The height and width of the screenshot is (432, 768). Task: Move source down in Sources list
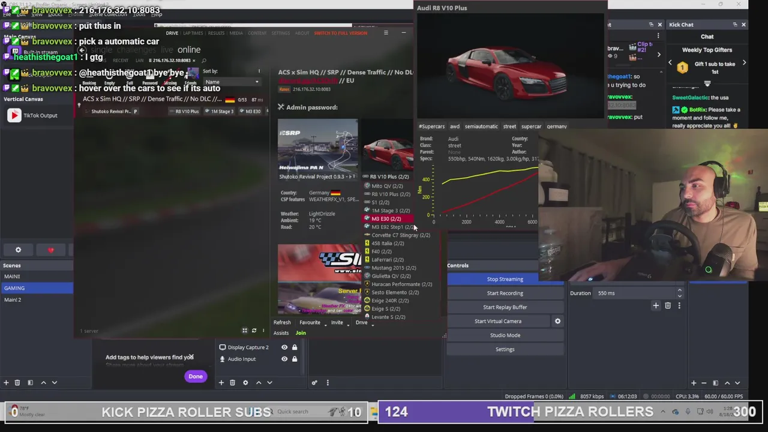coord(269,382)
